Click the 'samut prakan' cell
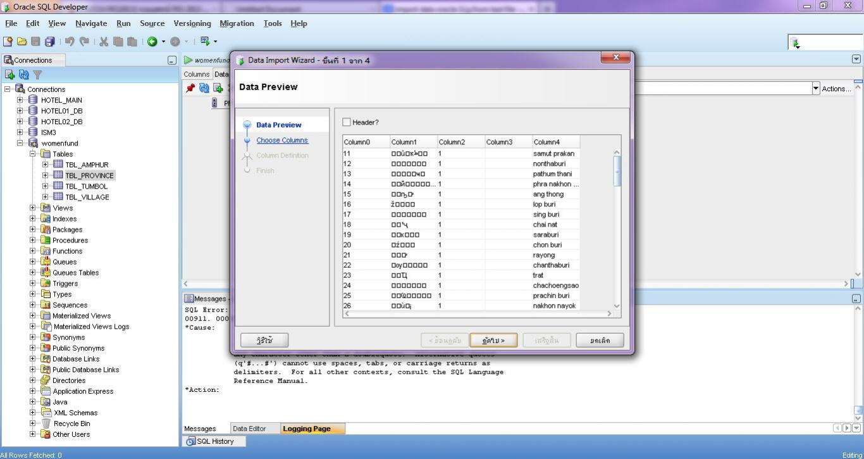The height and width of the screenshot is (459, 864). tap(556, 154)
